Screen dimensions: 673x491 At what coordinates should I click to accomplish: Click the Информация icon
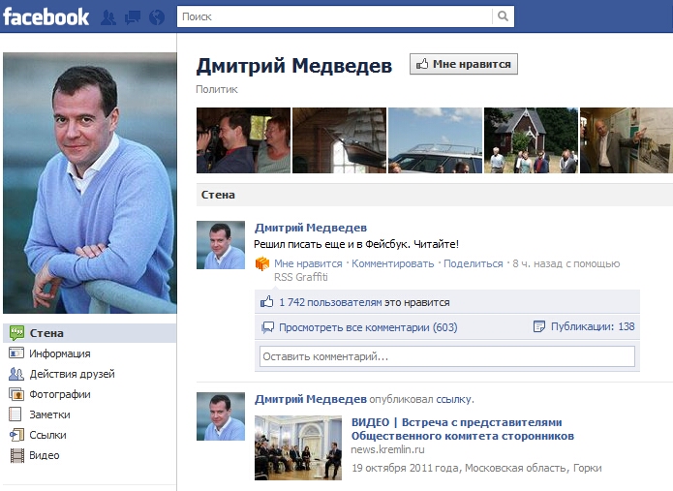16,353
